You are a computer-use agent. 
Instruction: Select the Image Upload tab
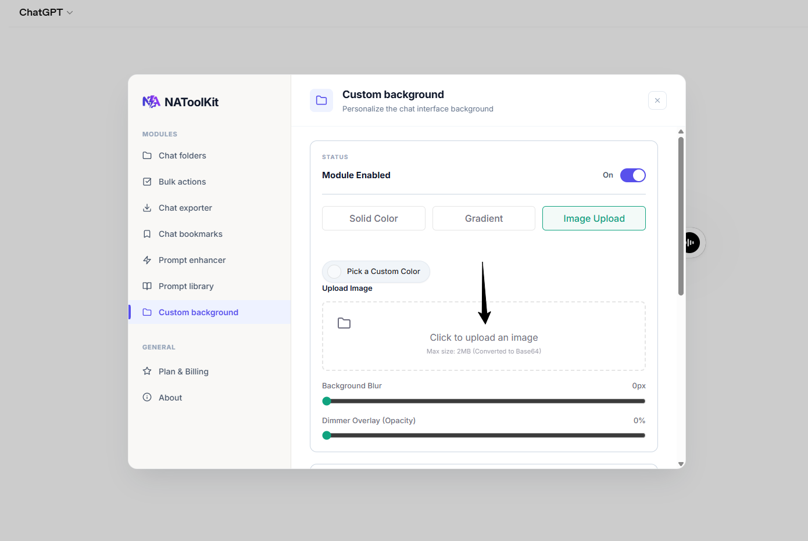pos(594,218)
